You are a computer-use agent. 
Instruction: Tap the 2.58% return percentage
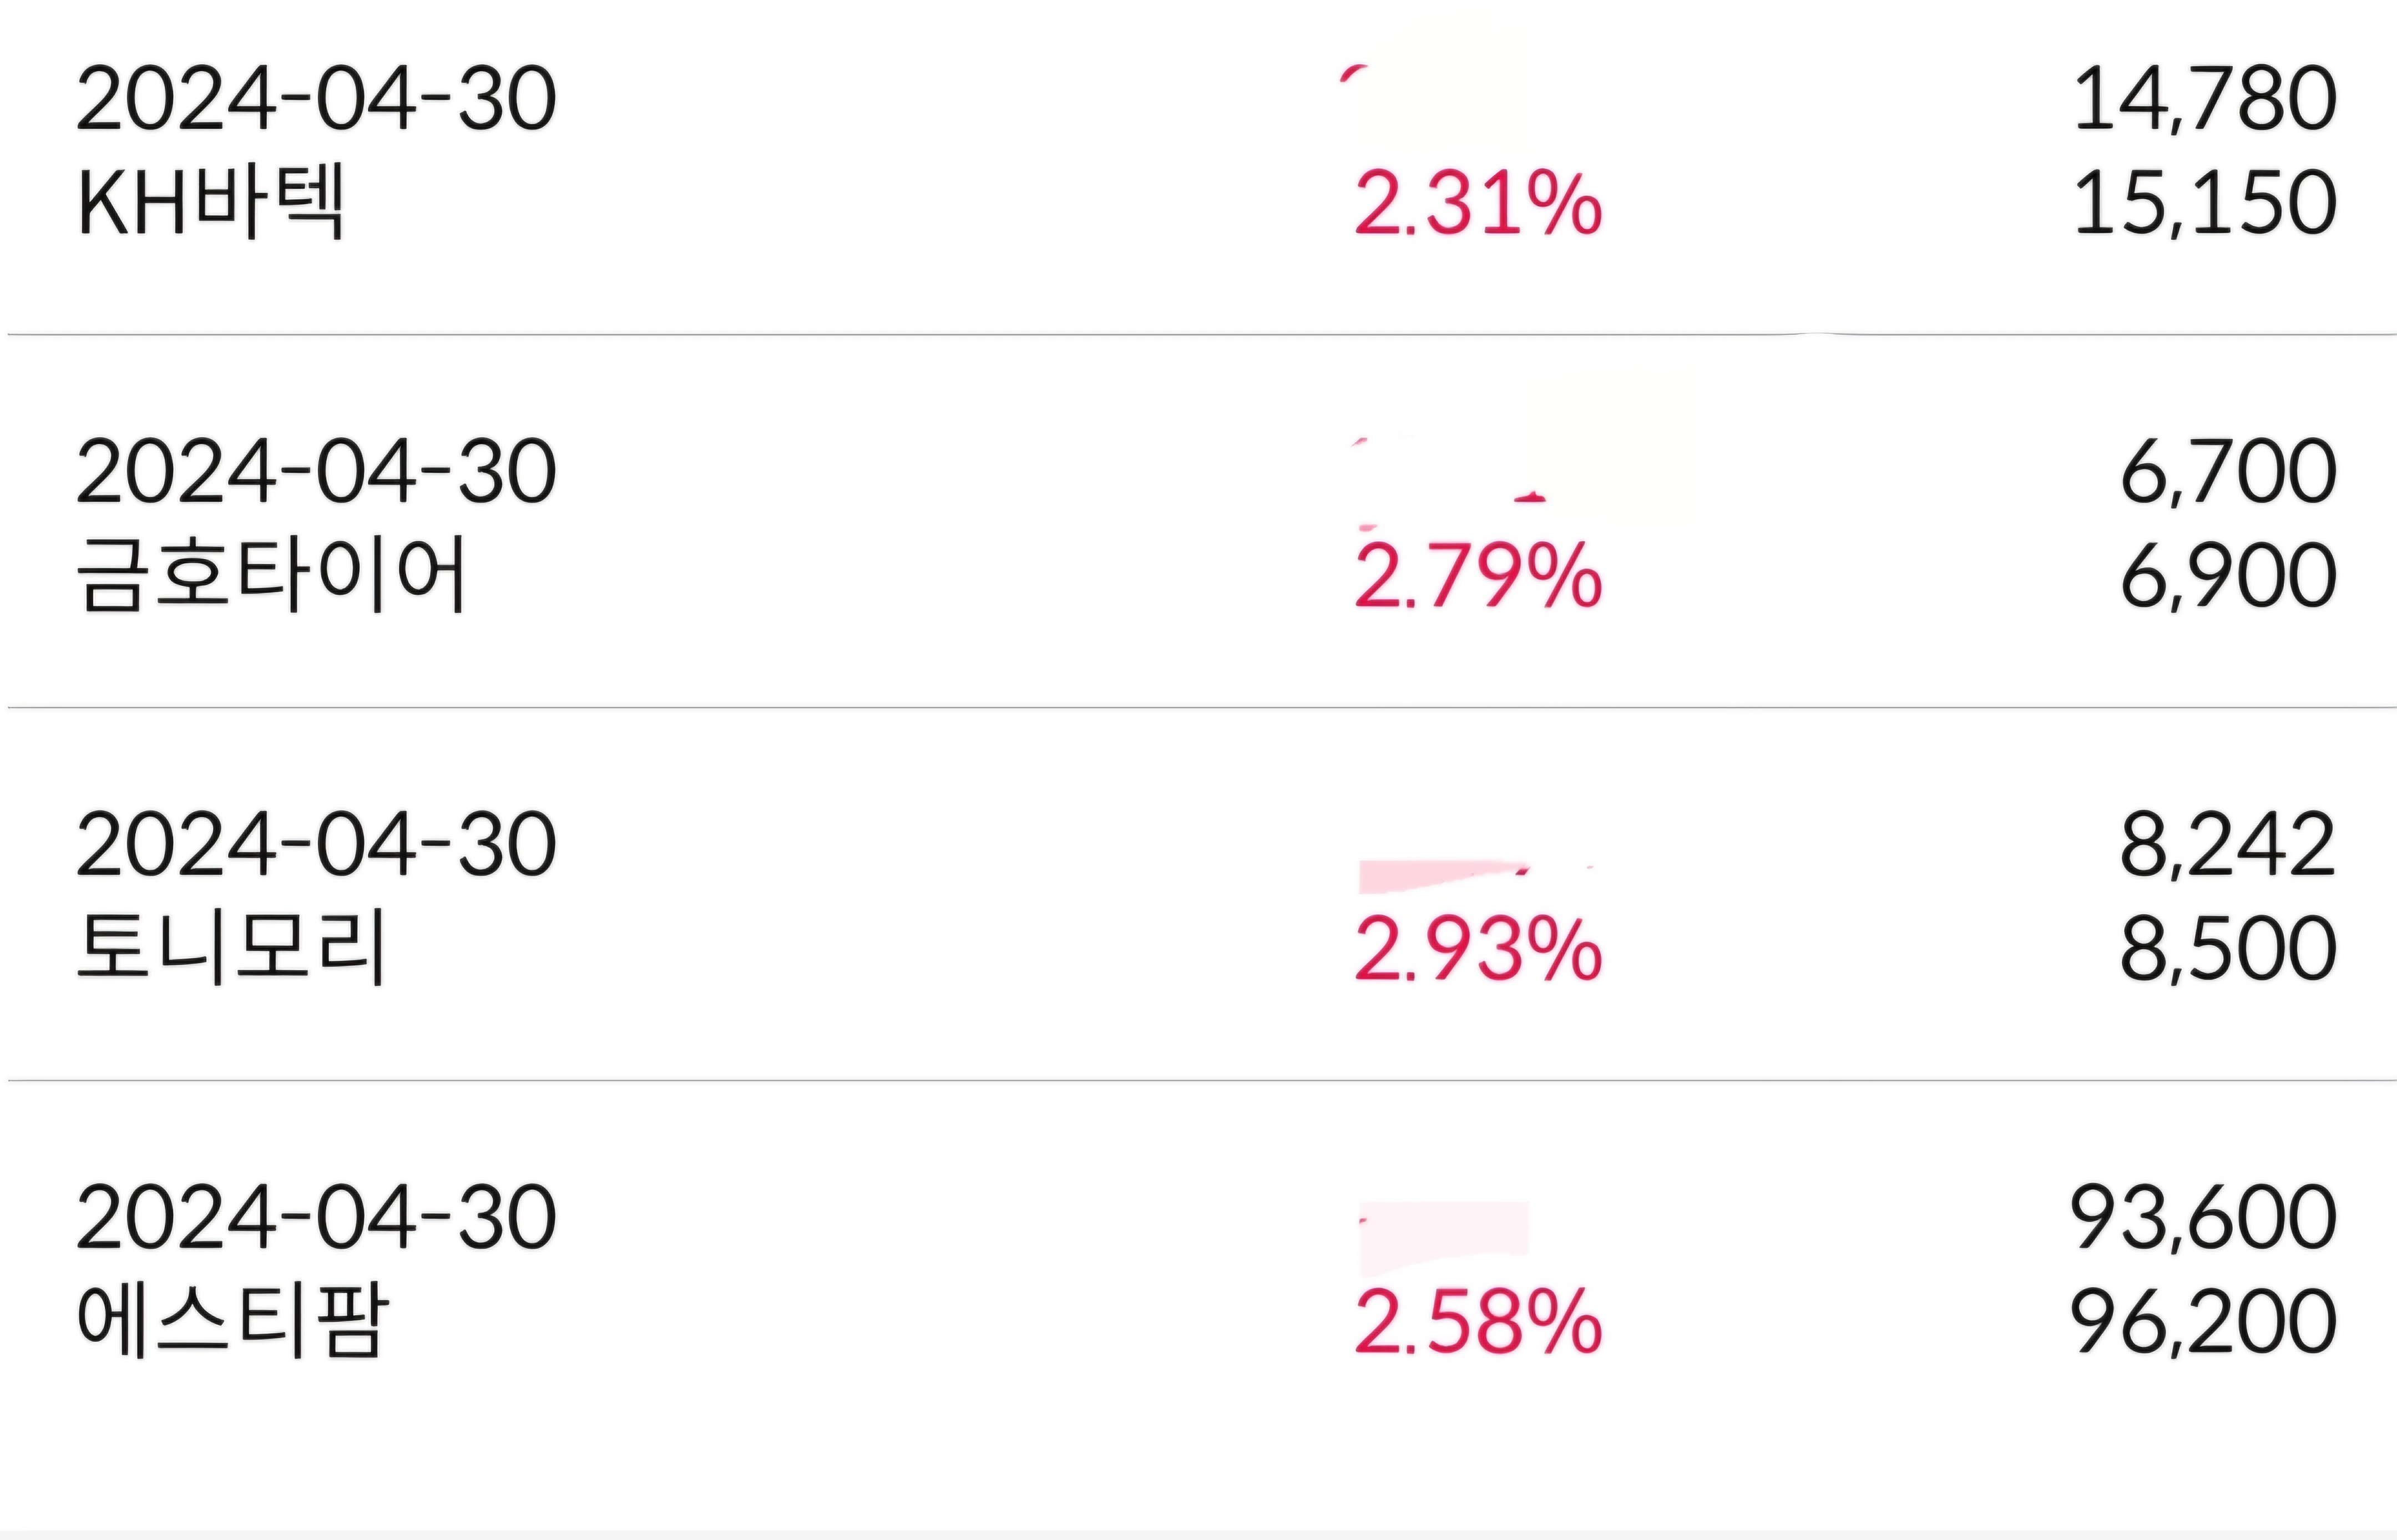(1478, 1323)
